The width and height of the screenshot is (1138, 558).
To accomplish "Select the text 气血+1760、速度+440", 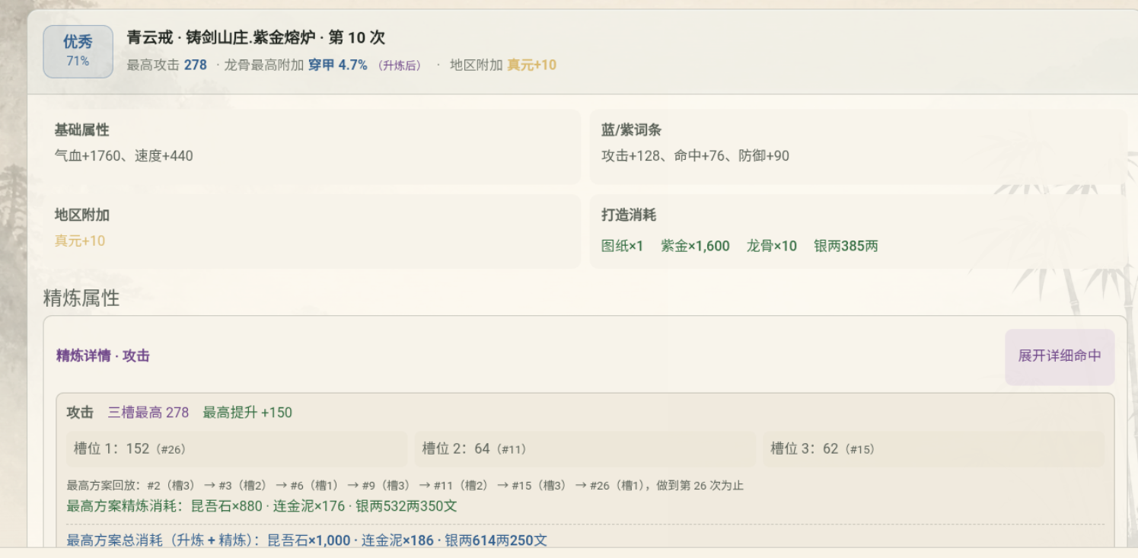I will [123, 156].
